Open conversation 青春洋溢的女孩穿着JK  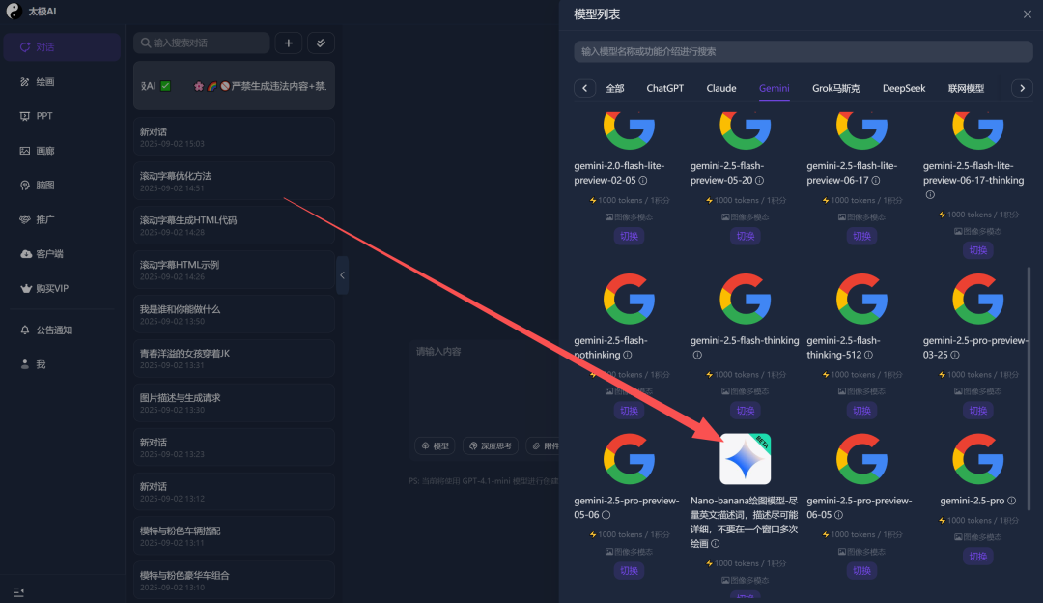point(234,359)
